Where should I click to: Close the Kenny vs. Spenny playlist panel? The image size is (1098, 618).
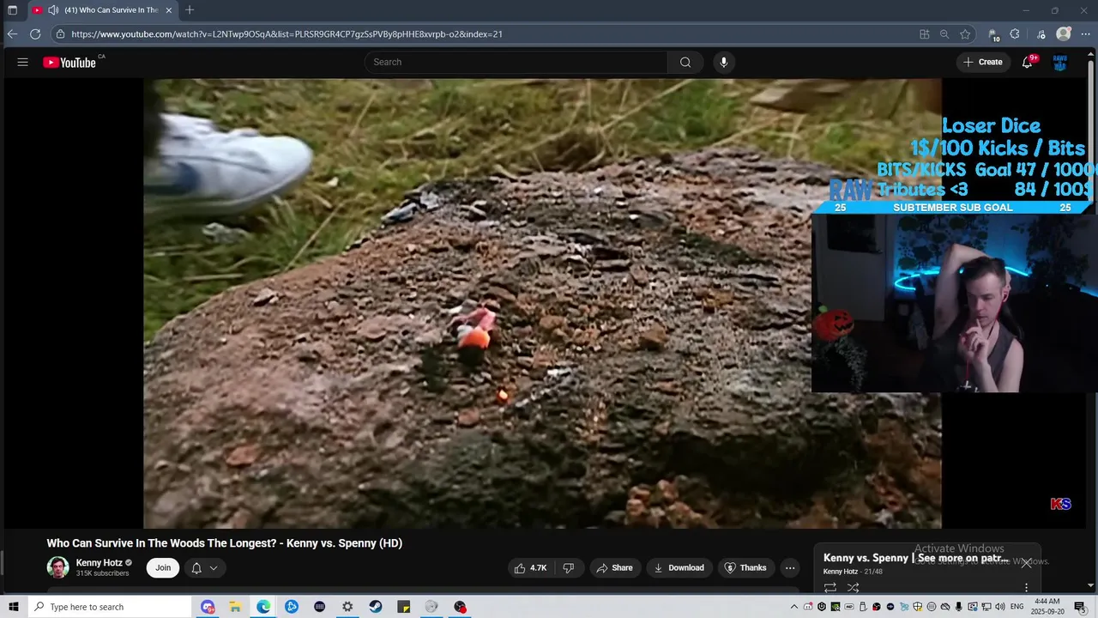pyautogui.click(x=1026, y=563)
